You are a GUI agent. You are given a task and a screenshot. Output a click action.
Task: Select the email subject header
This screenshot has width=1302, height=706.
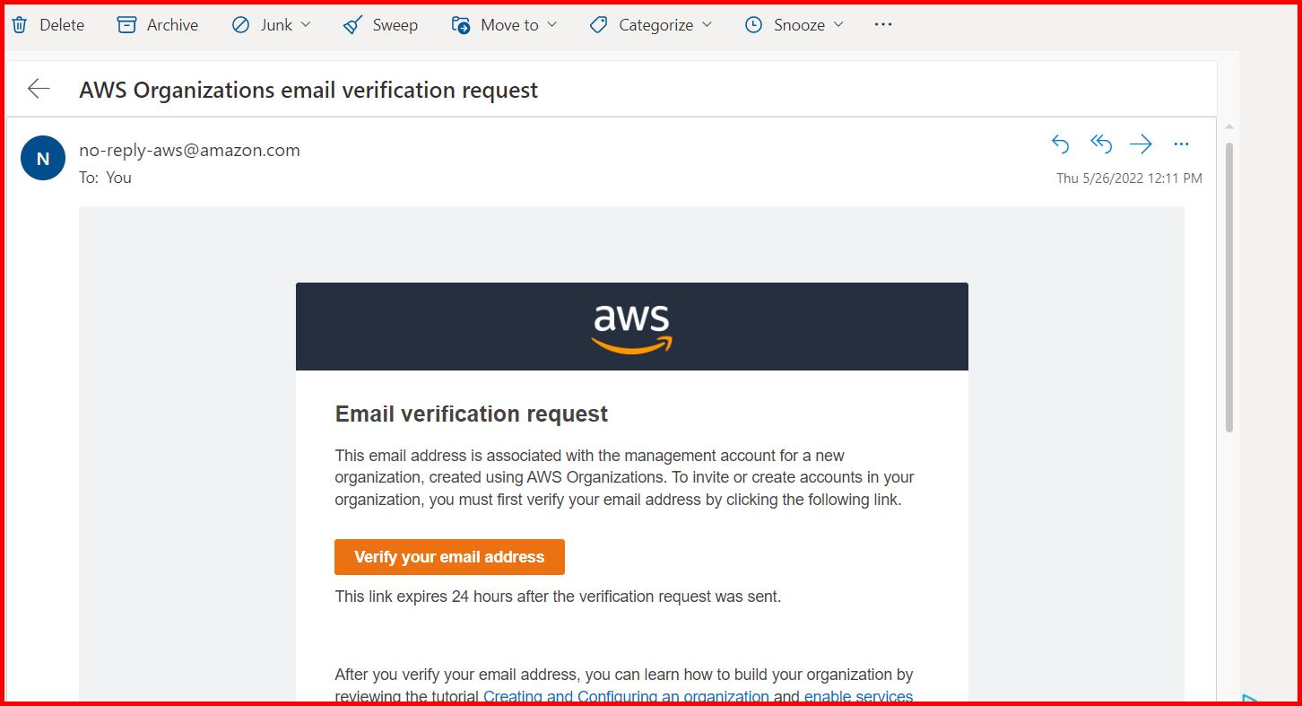click(308, 89)
